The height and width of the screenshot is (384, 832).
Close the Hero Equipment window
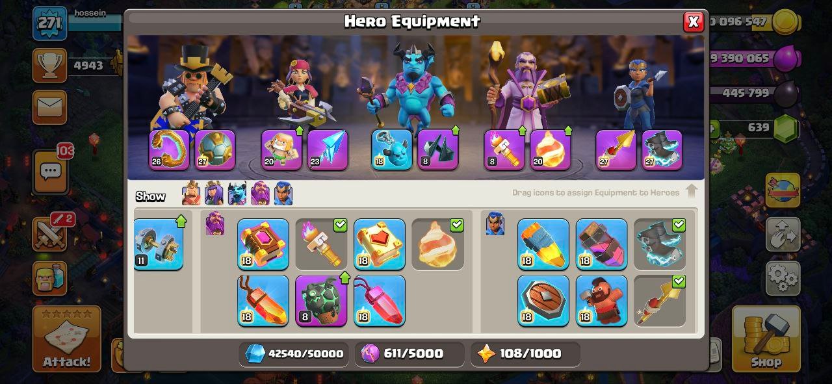pyautogui.click(x=694, y=22)
